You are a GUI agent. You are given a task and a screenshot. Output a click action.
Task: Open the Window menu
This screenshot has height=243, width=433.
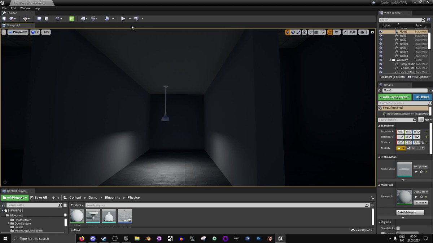(x=25, y=8)
